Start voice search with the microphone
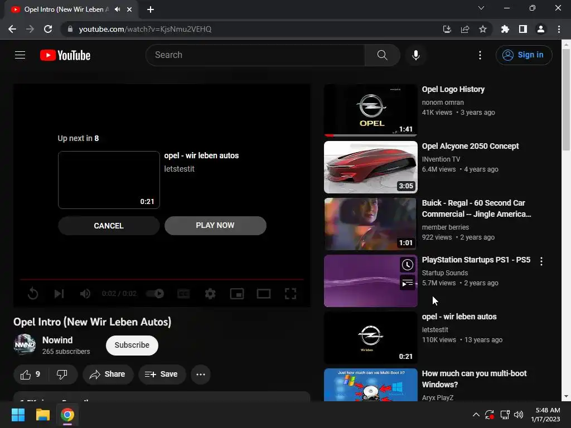This screenshot has height=428, width=571. pos(416,55)
